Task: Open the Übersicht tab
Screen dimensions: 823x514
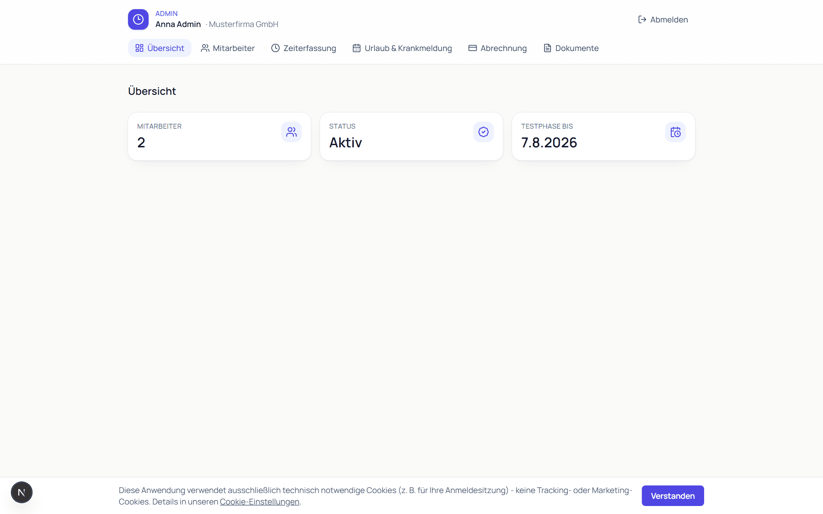Action: 160,48
